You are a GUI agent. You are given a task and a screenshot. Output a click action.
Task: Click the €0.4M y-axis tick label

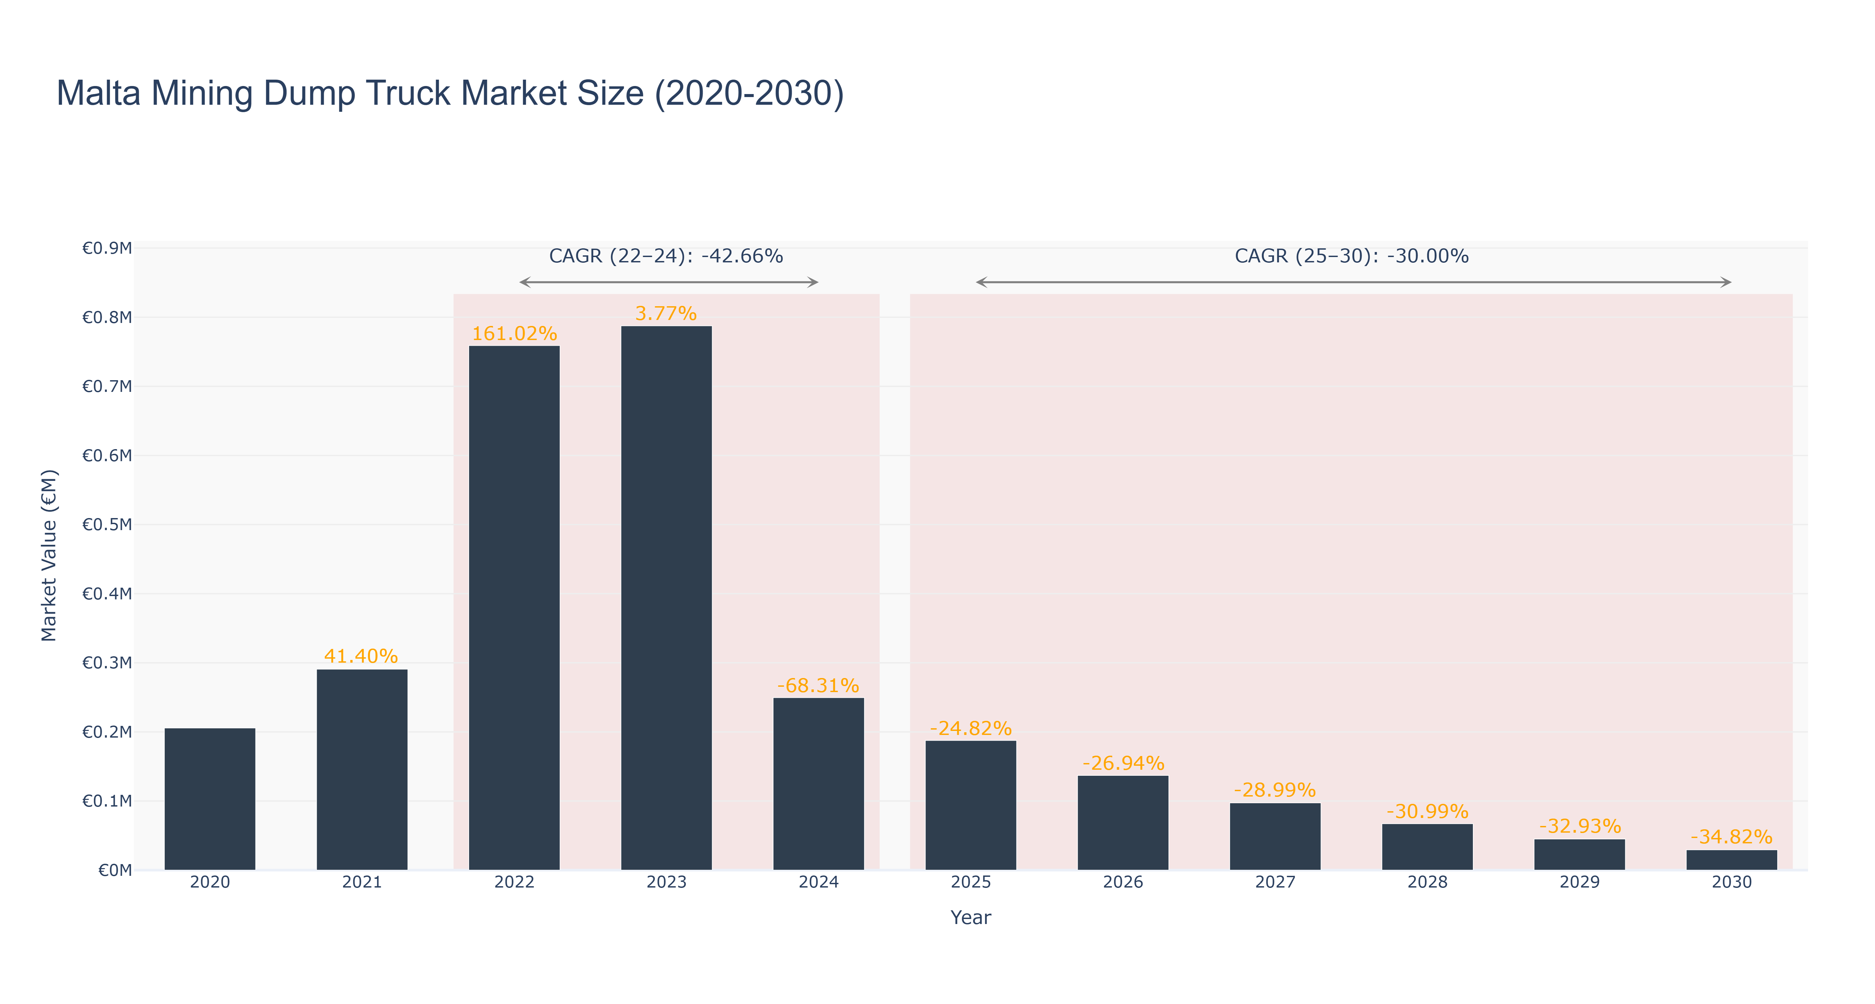107,594
